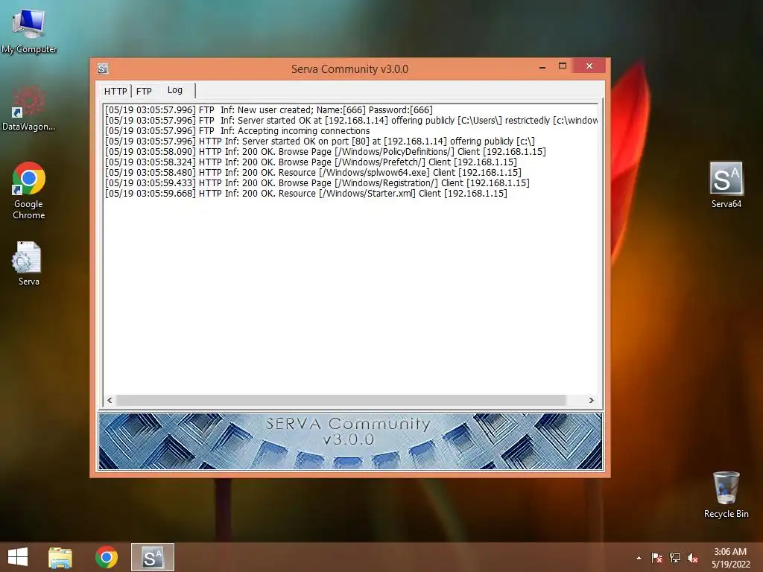Select the Serva settings file desktop icon
763x572 pixels.
pyautogui.click(x=29, y=263)
